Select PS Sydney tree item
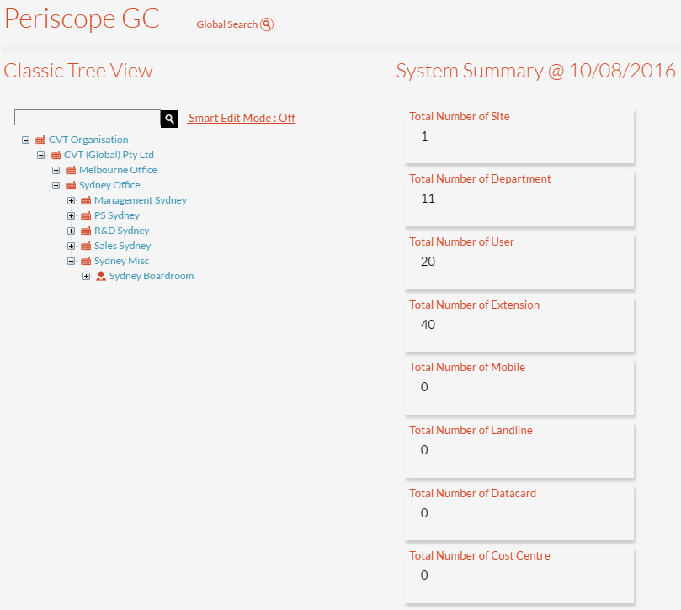This screenshot has width=681, height=610. [117, 215]
